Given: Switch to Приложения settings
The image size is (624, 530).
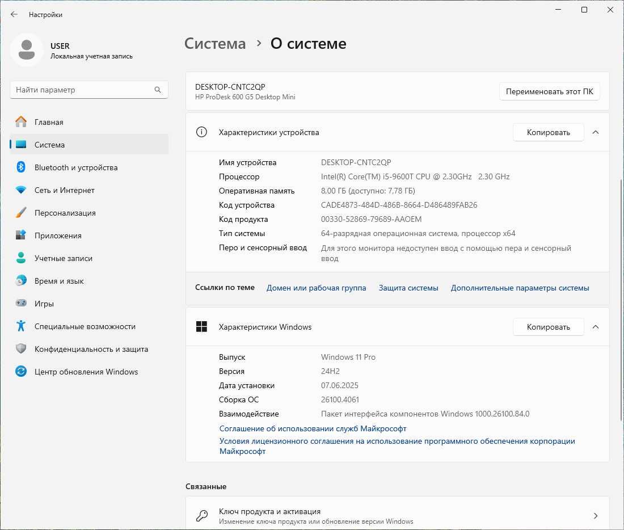Looking at the screenshot, I should [89, 235].
